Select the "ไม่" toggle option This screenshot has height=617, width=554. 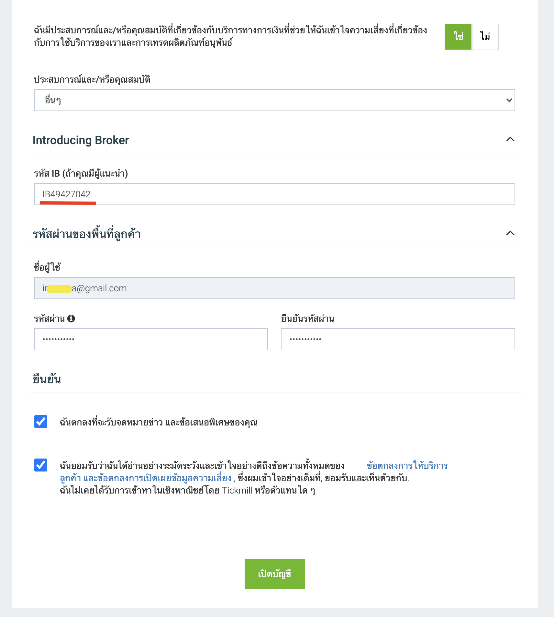pos(485,37)
